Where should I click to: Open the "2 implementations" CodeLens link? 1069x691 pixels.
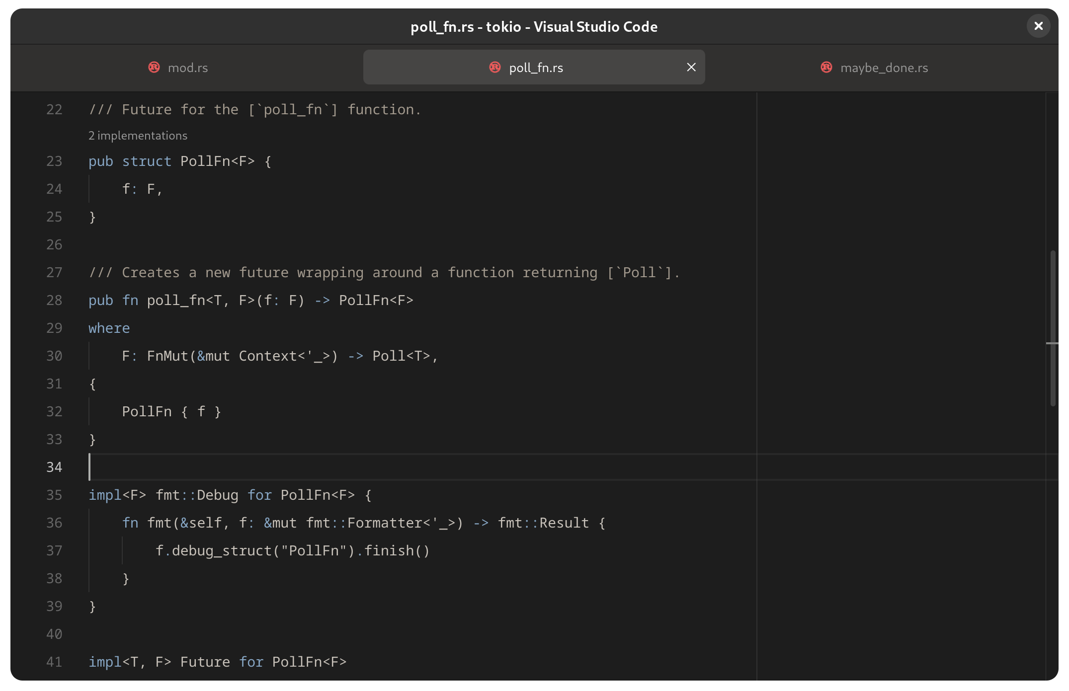tap(138, 135)
